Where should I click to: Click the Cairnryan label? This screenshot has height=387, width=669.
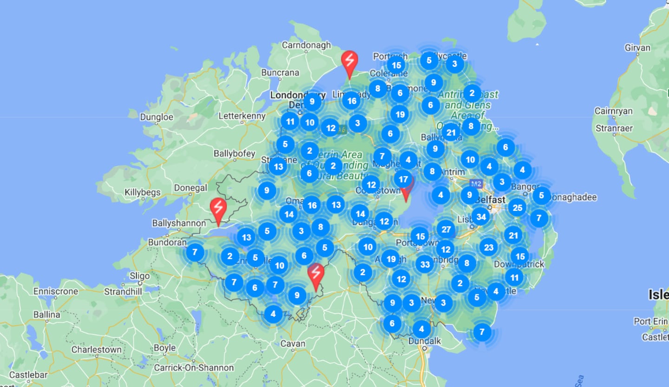(x=614, y=111)
